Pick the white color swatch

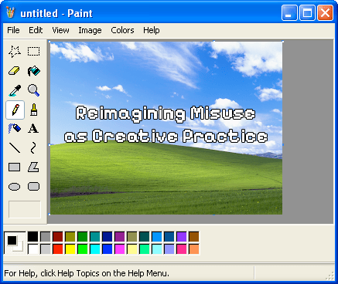(x=32, y=249)
